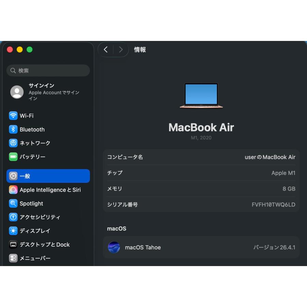Minimize window with the yellow button

[x=19, y=49]
